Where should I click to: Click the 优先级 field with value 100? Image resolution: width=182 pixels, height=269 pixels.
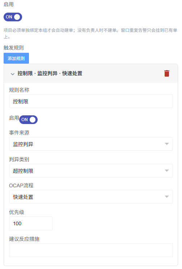tap(31, 223)
